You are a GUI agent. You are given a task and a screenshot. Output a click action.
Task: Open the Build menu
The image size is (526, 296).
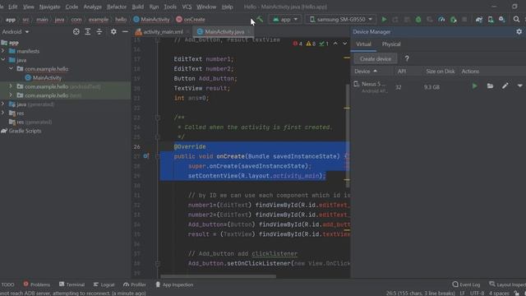pyautogui.click(x=137, y=7)
